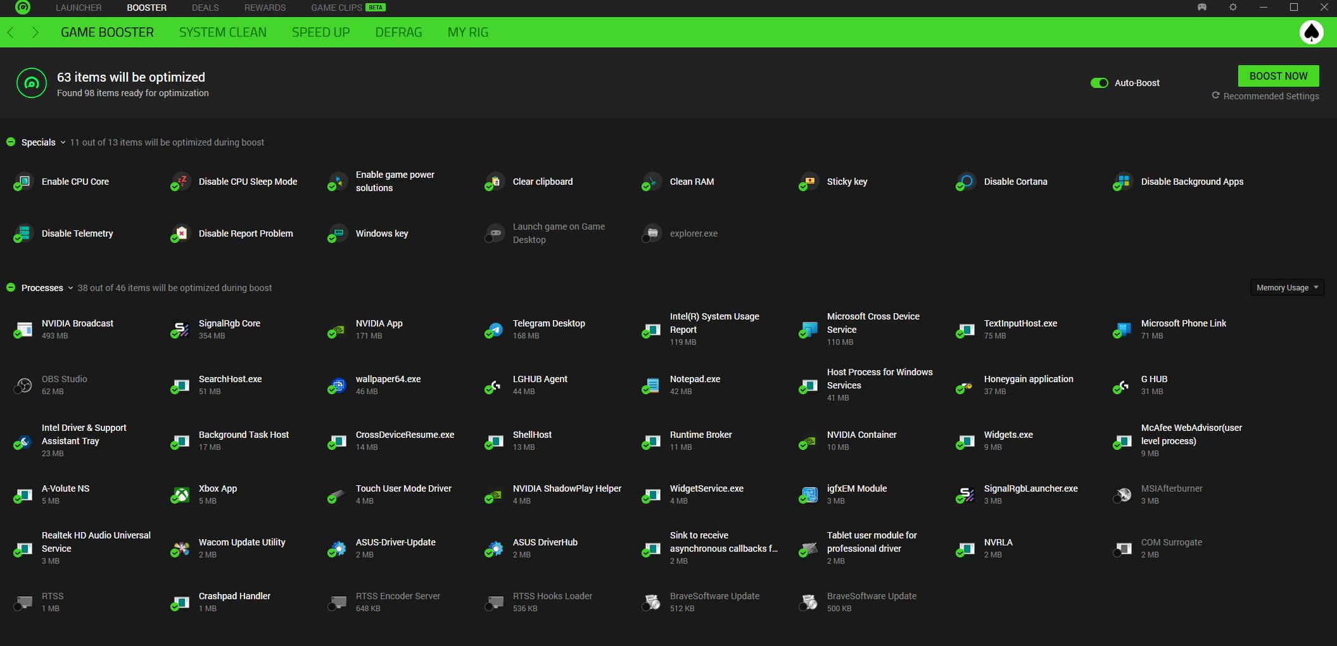This screenshot has height=646, width=1337.
Task: Open the Deals tab
Action: point(205,8)
